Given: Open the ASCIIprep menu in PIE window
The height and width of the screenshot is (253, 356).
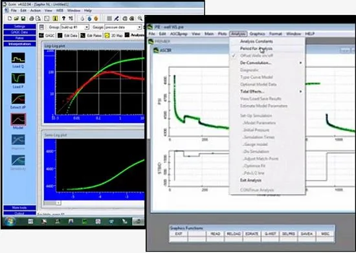Looking at the screenshot, I should click(x=179, y=34).
